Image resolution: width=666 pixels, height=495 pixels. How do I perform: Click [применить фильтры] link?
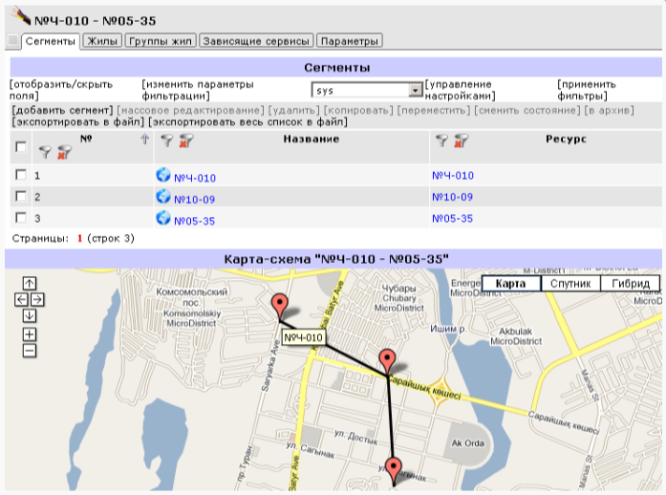(x=587, y=90)
